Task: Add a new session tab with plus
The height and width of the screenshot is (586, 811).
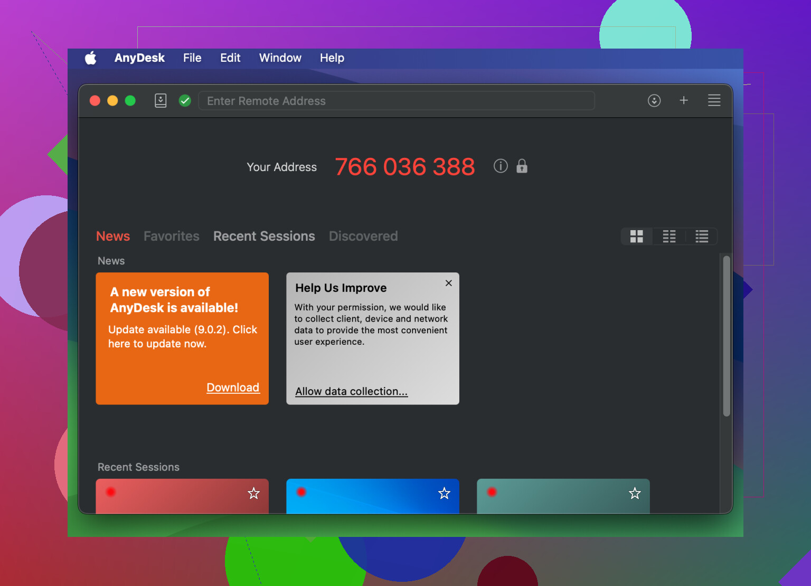Action: coord(684,100)
